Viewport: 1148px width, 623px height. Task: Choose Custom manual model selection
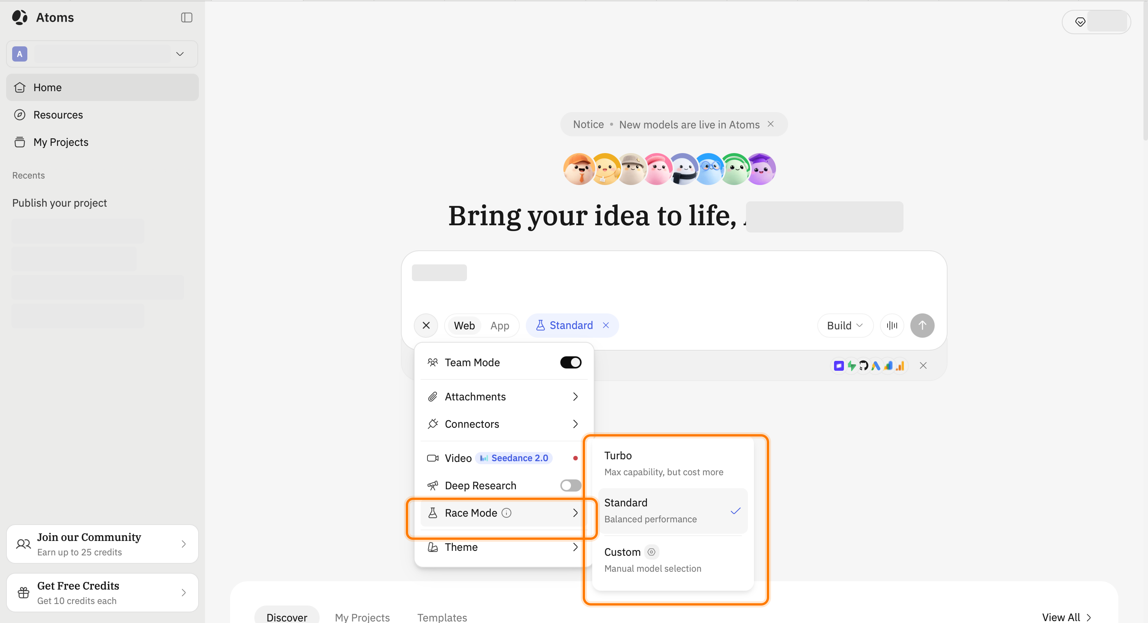(x=672, y=560)
